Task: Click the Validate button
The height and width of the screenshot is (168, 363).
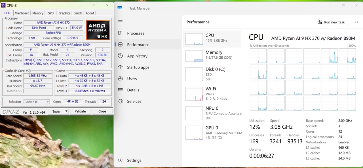Action: pos(80,111)
